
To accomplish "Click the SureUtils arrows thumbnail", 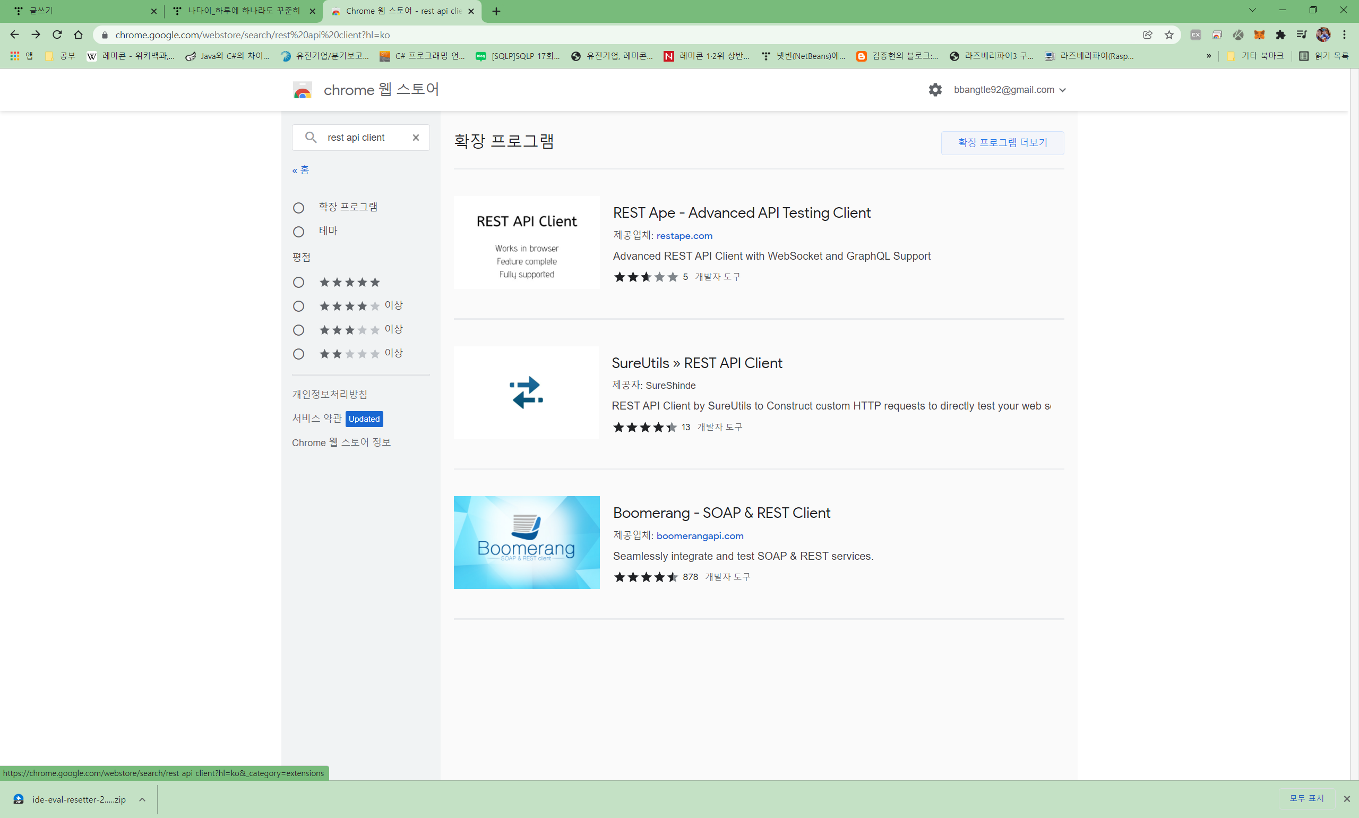I will coord(526,393).
